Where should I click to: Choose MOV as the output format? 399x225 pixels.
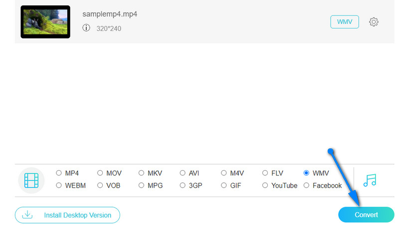(100, 173)
